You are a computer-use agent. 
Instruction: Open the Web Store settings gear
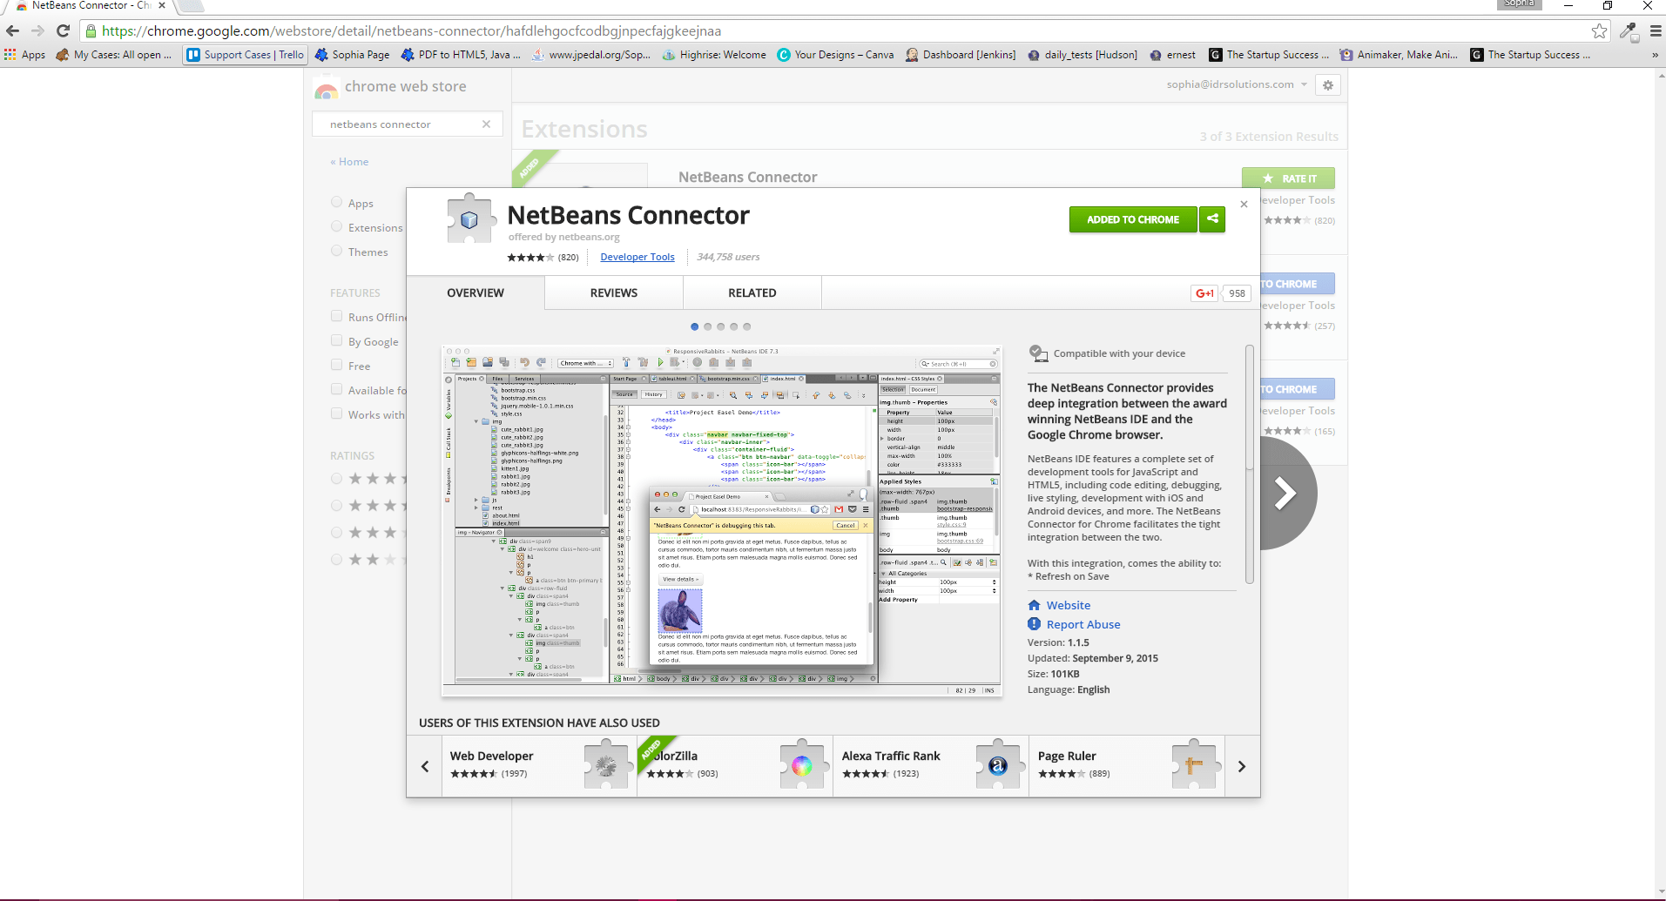(1327, 85)
